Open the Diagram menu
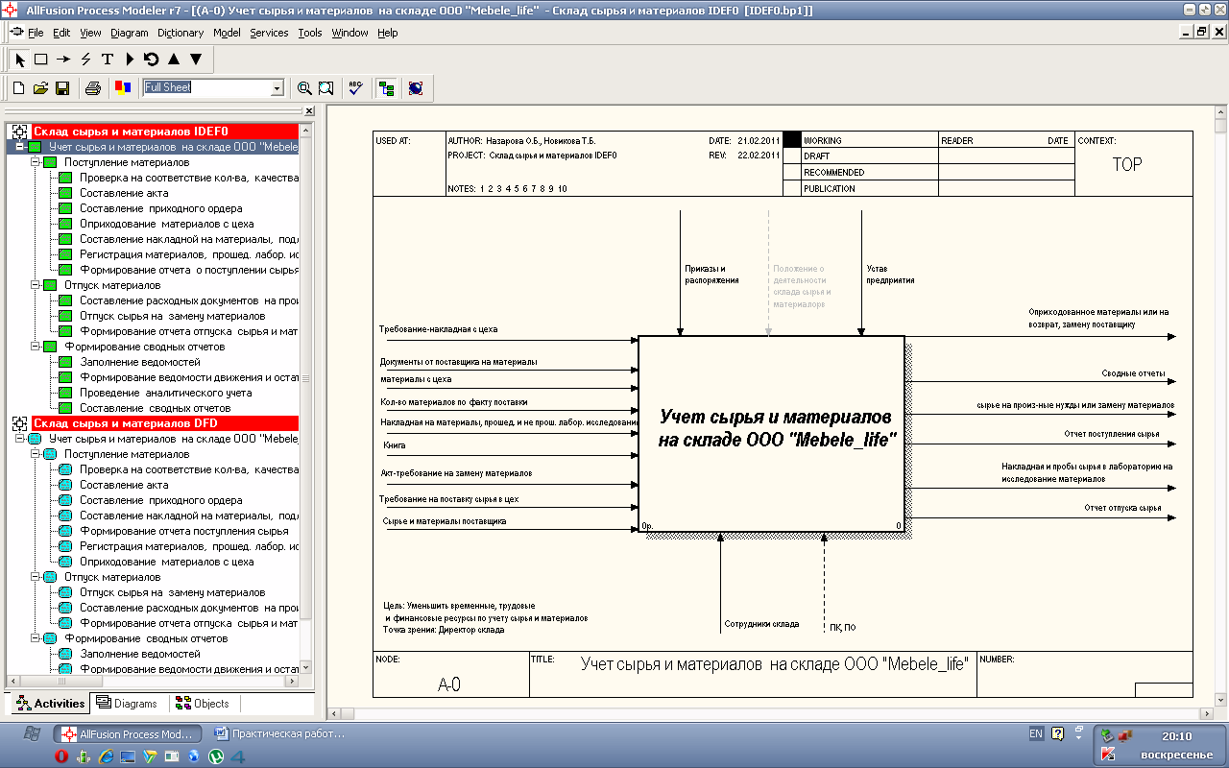This screenshot has height=768, width=1229. click(x=130, y=33)
